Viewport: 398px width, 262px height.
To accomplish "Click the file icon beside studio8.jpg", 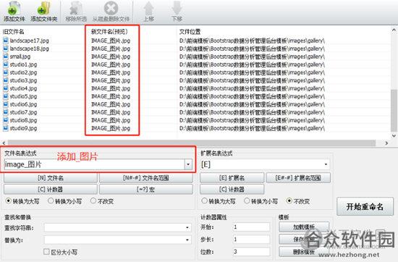I will (x=6, y=120).
